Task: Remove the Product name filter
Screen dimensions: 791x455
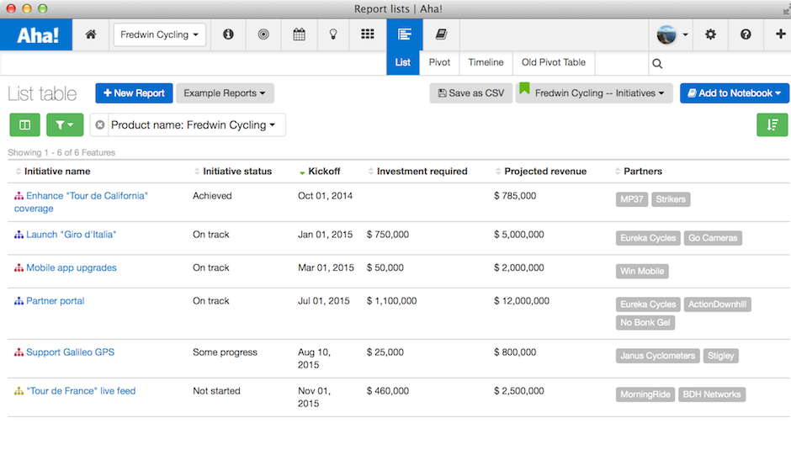Action: tap(100, 124)
